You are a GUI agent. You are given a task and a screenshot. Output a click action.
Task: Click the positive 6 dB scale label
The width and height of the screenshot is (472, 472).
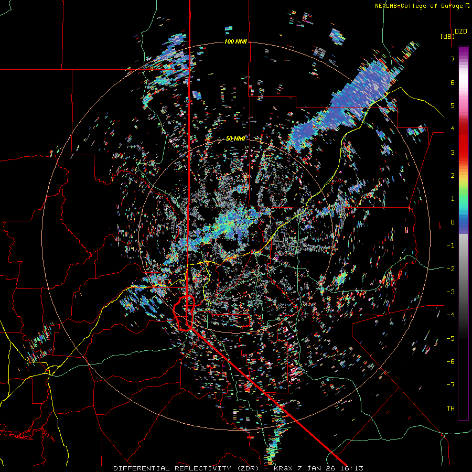tap(453, 82)
